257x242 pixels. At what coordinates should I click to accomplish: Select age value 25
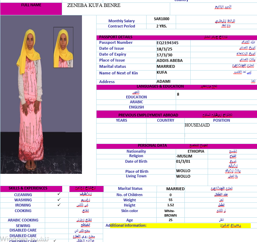click(171, 220)
